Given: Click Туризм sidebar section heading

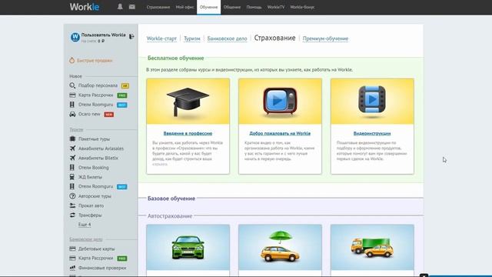Looking at the screenshot, I should 76,129.
